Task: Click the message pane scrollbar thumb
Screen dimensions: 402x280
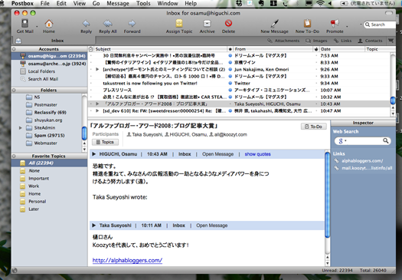Action: (327, 195)
